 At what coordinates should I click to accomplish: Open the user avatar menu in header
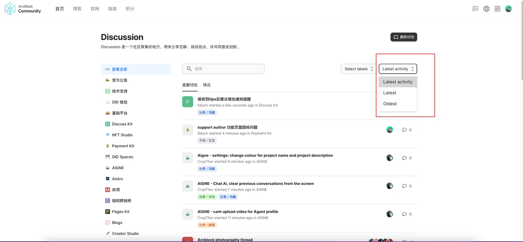coord(508,9)
